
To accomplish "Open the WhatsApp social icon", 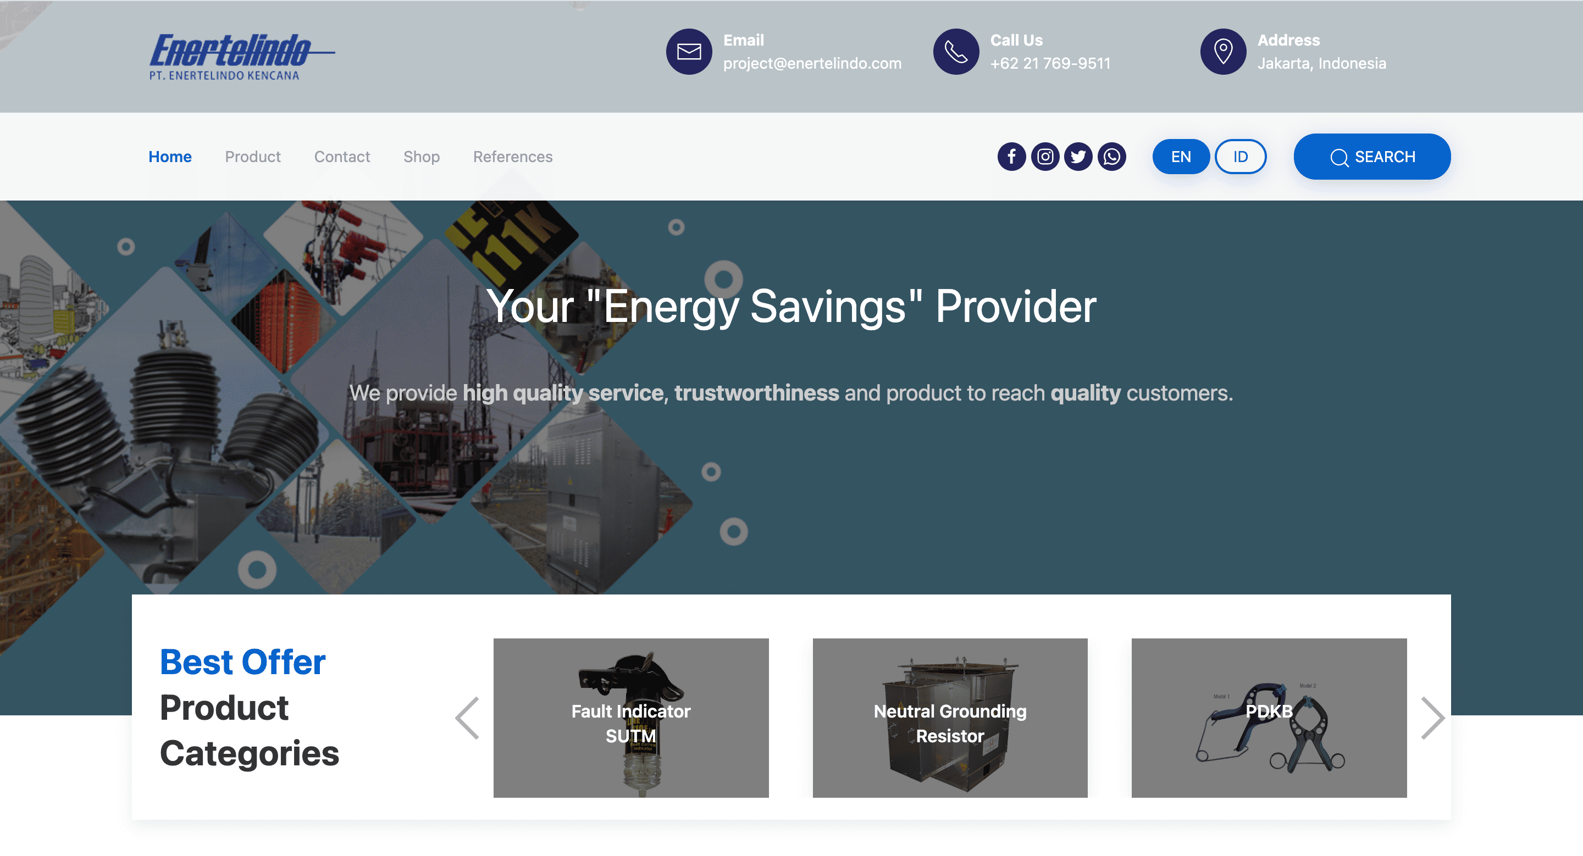I will coord(1111,157).
